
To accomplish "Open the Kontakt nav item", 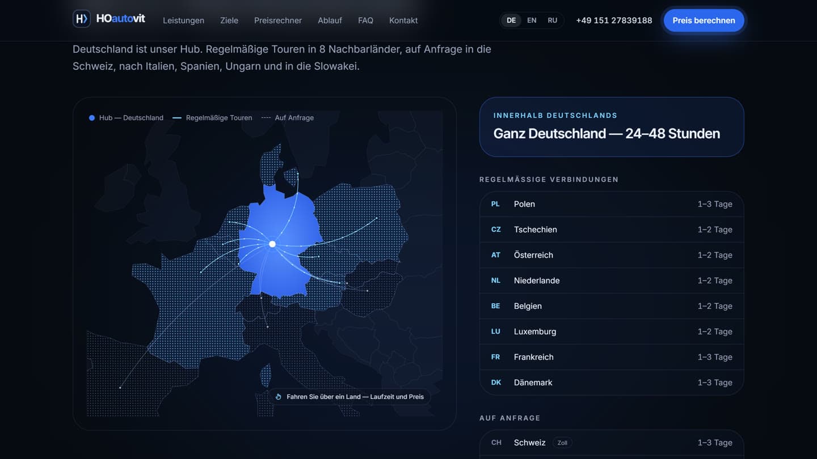I will pyautogui.click(x=403, y=20).
